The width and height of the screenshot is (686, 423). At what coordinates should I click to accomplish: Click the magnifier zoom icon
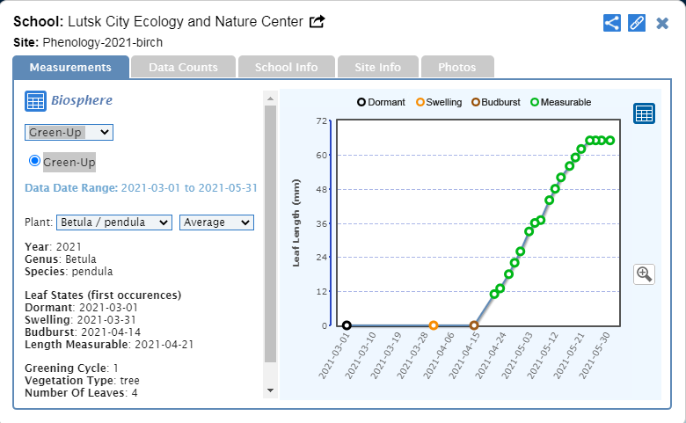coord(644,274)
